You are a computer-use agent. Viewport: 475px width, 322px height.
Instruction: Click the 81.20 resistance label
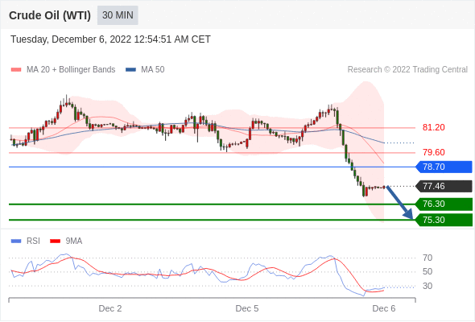coord(433,127)
